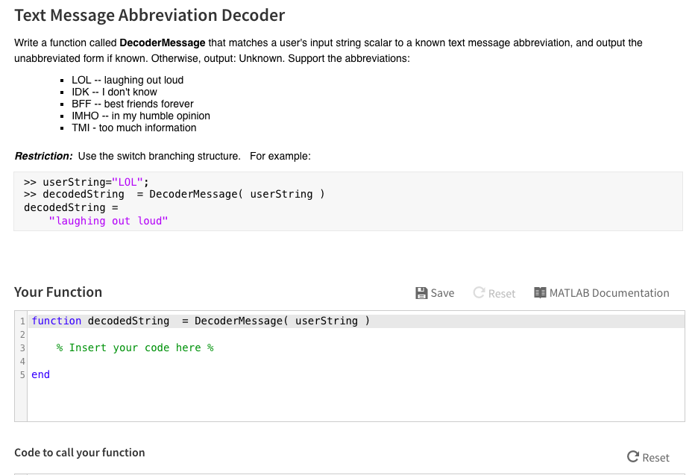Click example line calling DecoderMessage( userString )

[174, 194]
